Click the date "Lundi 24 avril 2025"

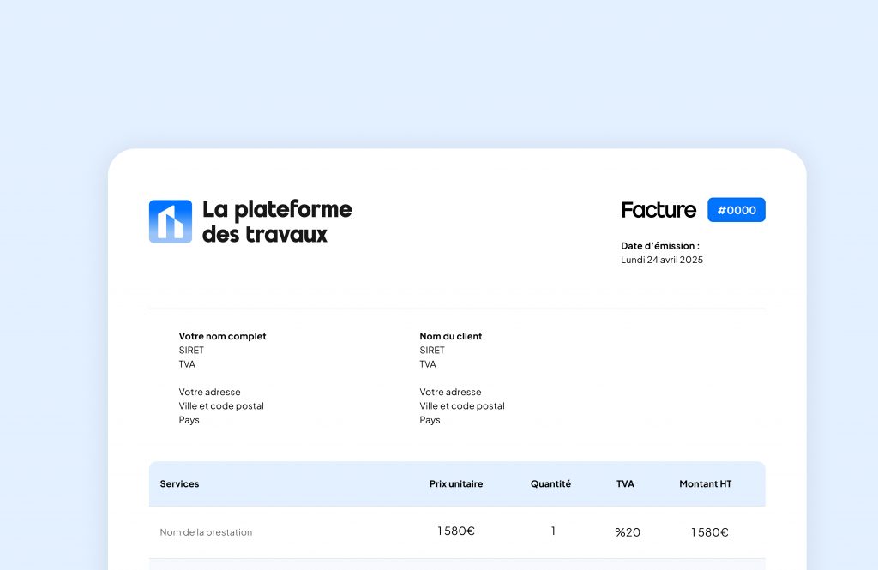(x=661, y=260)
